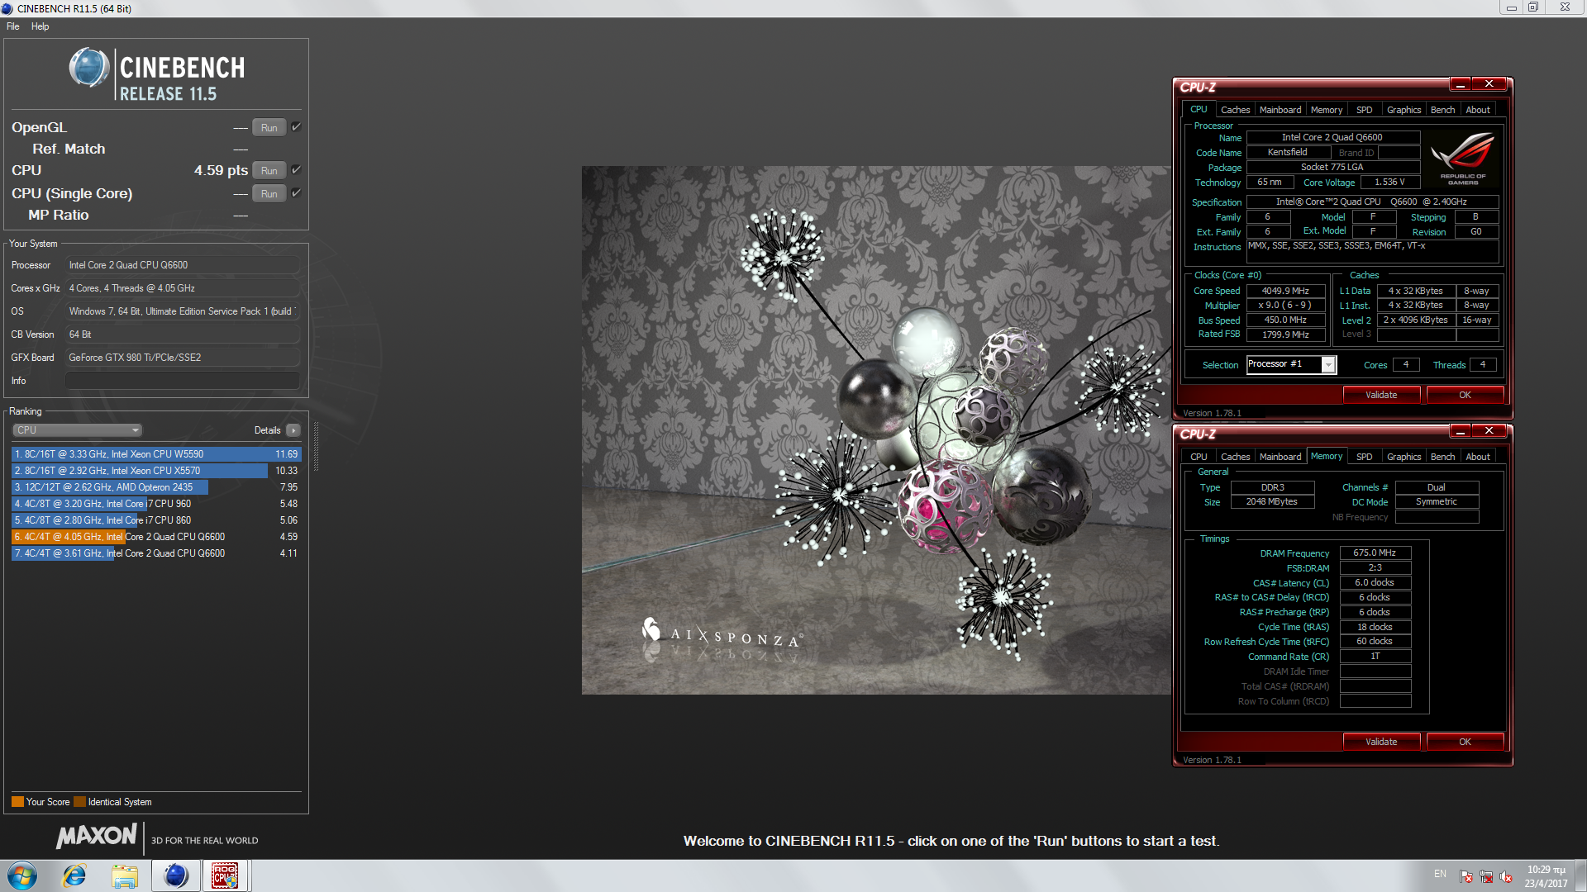Click the Identical System brown swatch
The width and height of the screenshot is (1587, 892).
pyautogui.click(x=79, y=802)
